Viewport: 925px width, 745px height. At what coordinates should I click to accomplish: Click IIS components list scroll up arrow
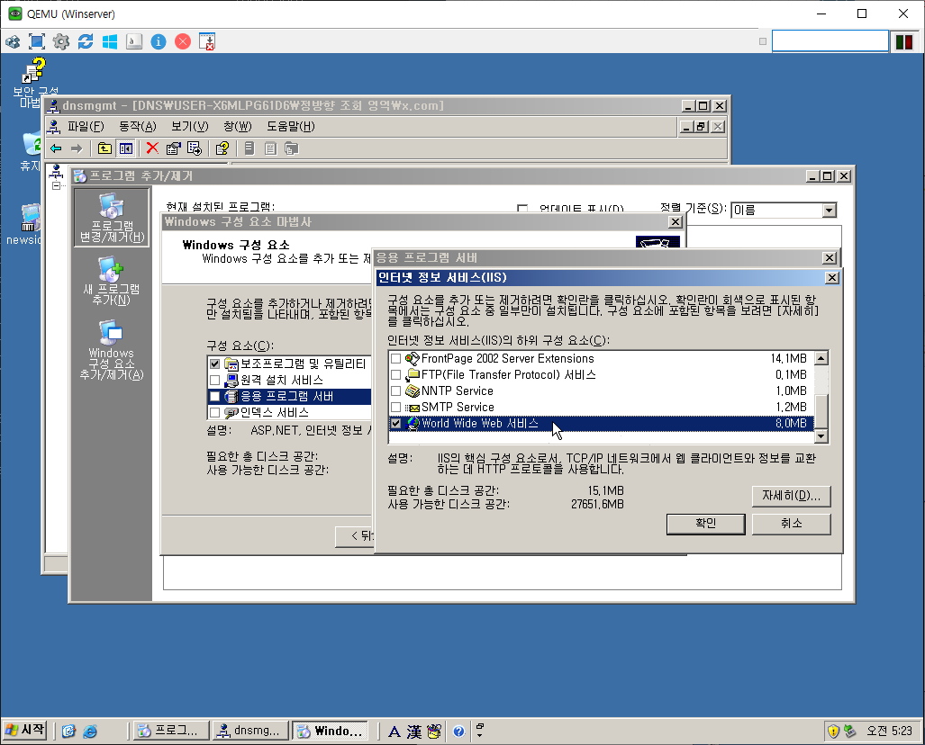(x=821, y=358)
